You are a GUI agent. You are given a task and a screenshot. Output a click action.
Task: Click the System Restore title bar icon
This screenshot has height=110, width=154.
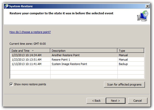tap(6, 6)
